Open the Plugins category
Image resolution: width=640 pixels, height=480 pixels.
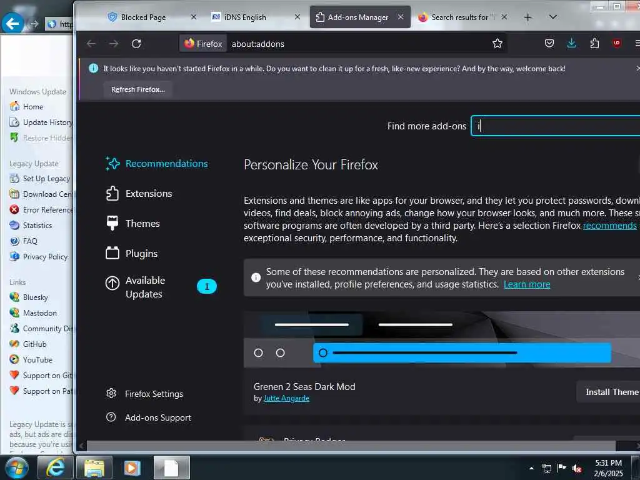click(131, 254)
